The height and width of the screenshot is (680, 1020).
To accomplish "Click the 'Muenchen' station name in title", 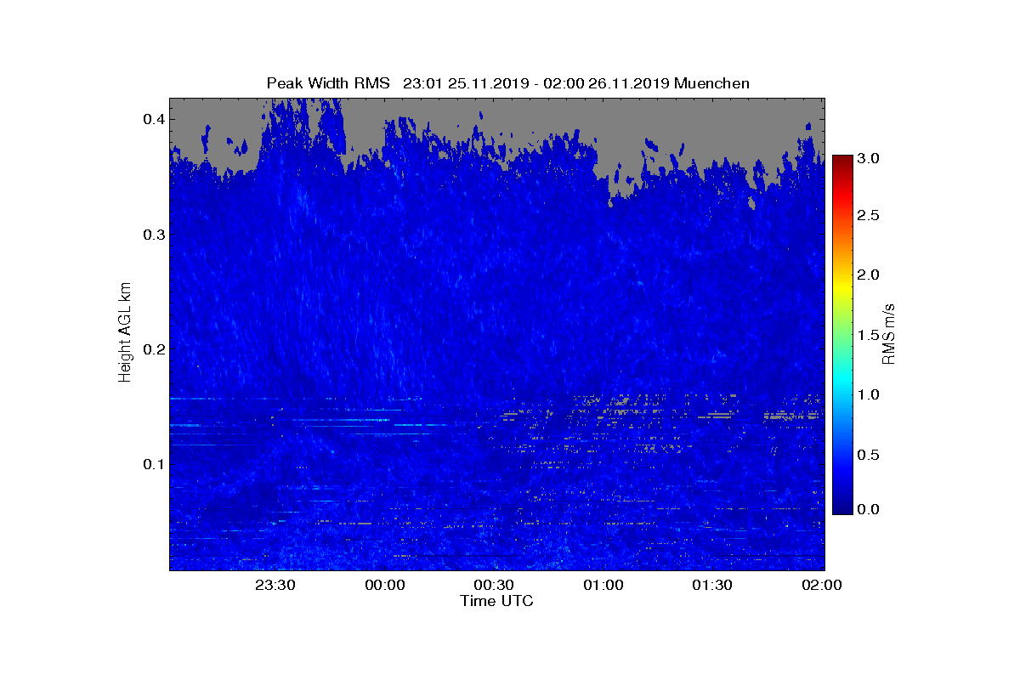I will (x=712, y=83).
